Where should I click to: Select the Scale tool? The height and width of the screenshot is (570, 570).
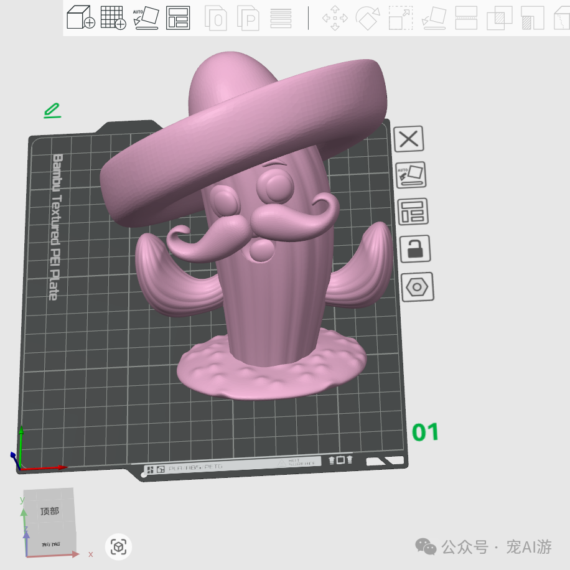401,17
